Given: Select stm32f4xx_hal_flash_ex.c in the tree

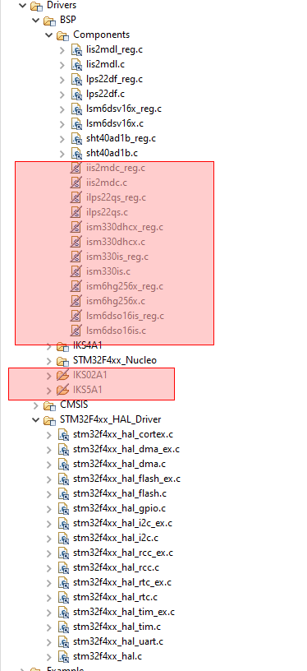Looking at the screenshot, I should tap(126, 479).
